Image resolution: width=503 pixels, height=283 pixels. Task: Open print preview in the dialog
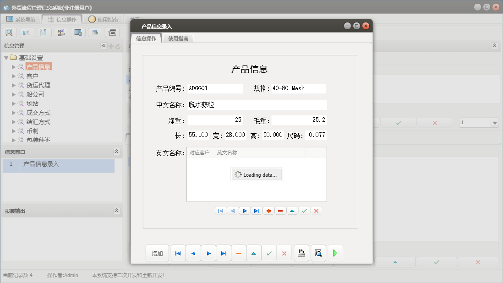(x=318, y=253)
